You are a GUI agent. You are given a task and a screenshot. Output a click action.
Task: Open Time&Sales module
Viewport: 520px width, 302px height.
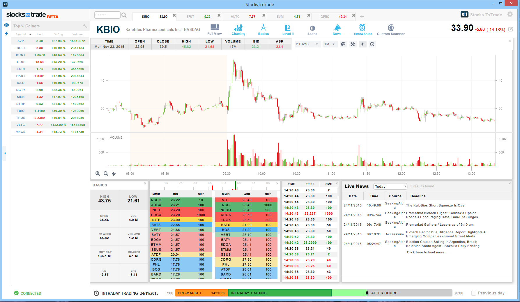point(362,30)
